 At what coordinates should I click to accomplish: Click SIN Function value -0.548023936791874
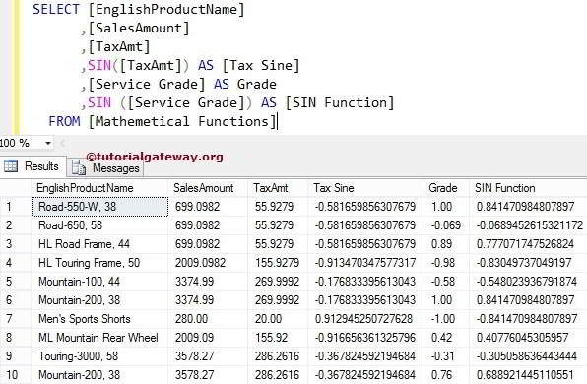pos(526,282)
